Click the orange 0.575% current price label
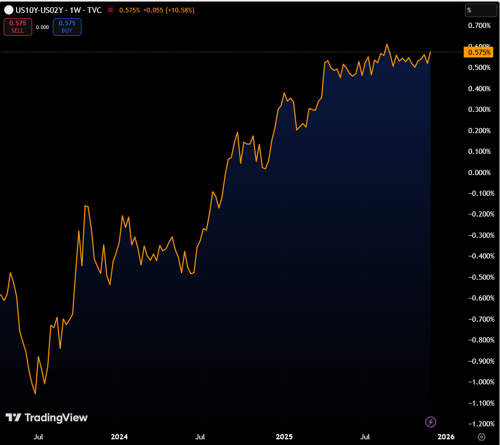Image resolution: width=500 pixels, height=445 pixels. tap(478, 52)
